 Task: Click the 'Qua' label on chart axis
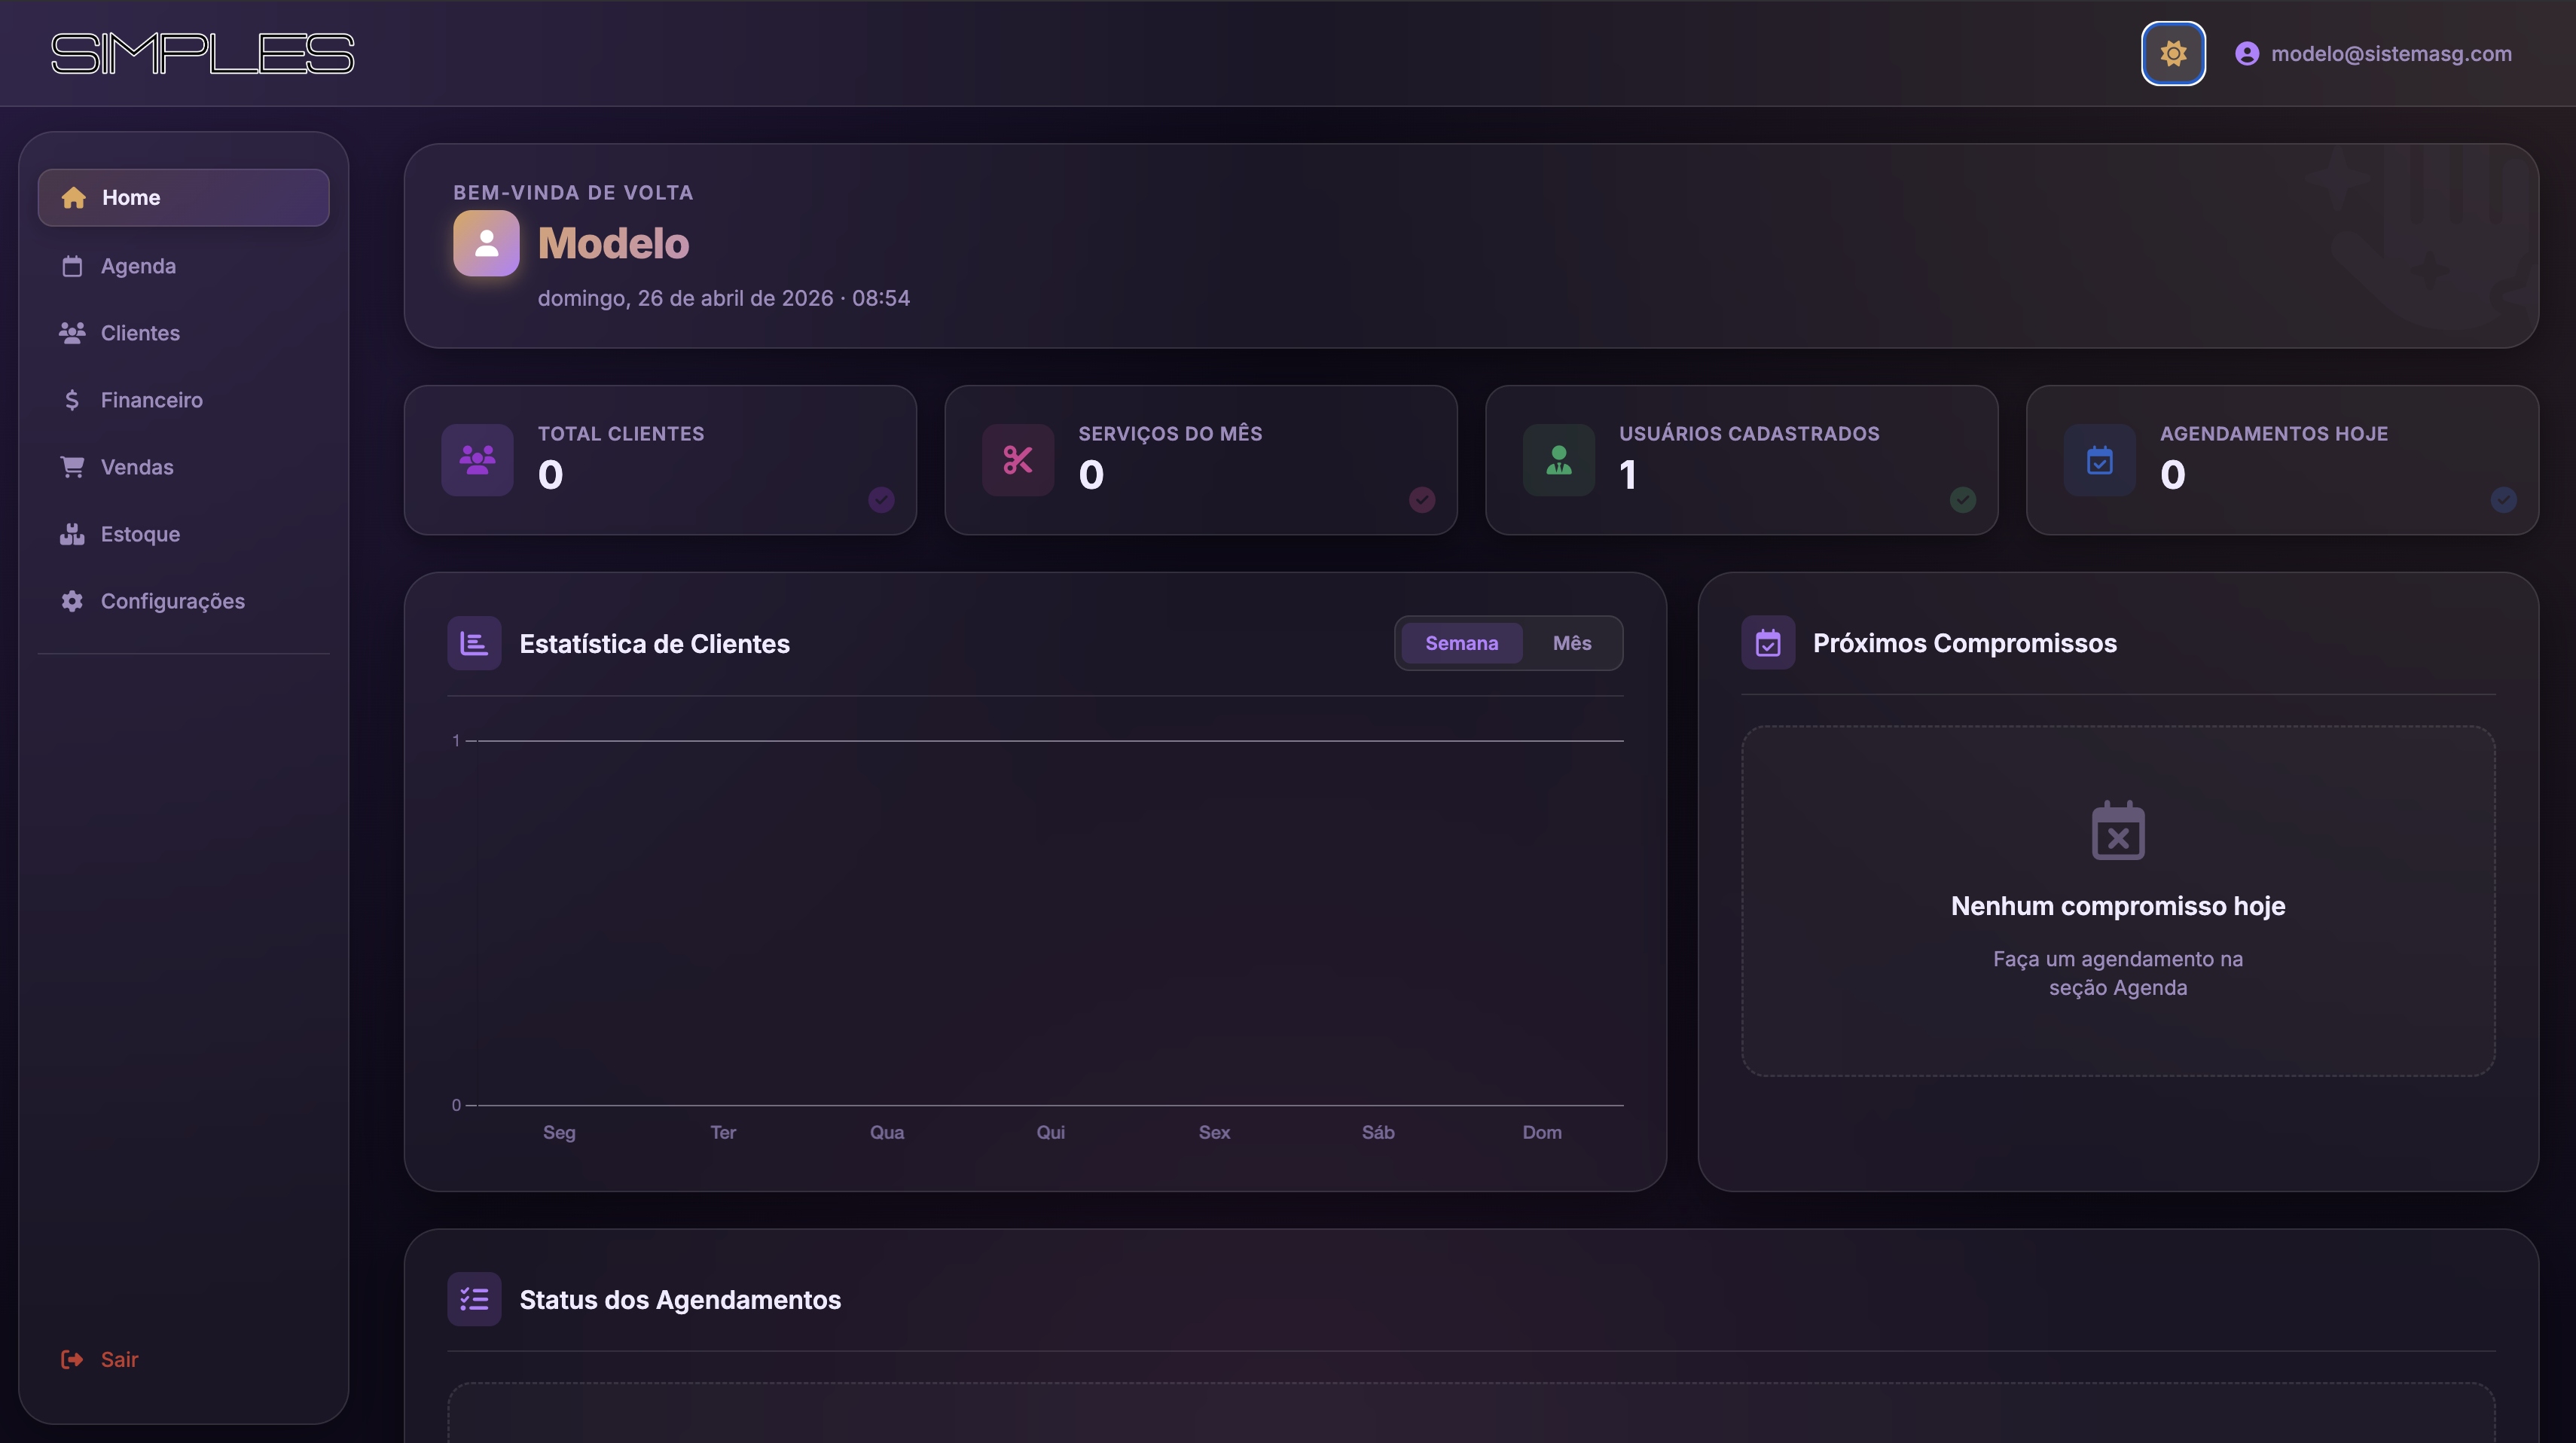[887, 1132]
